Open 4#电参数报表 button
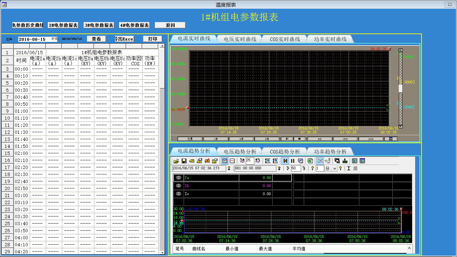 tap(134, 25)
